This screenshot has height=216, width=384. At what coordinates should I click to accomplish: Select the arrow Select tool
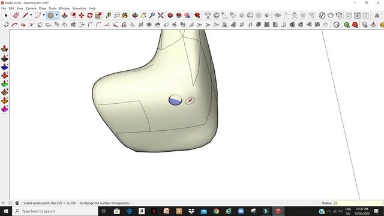coord(6,16)
